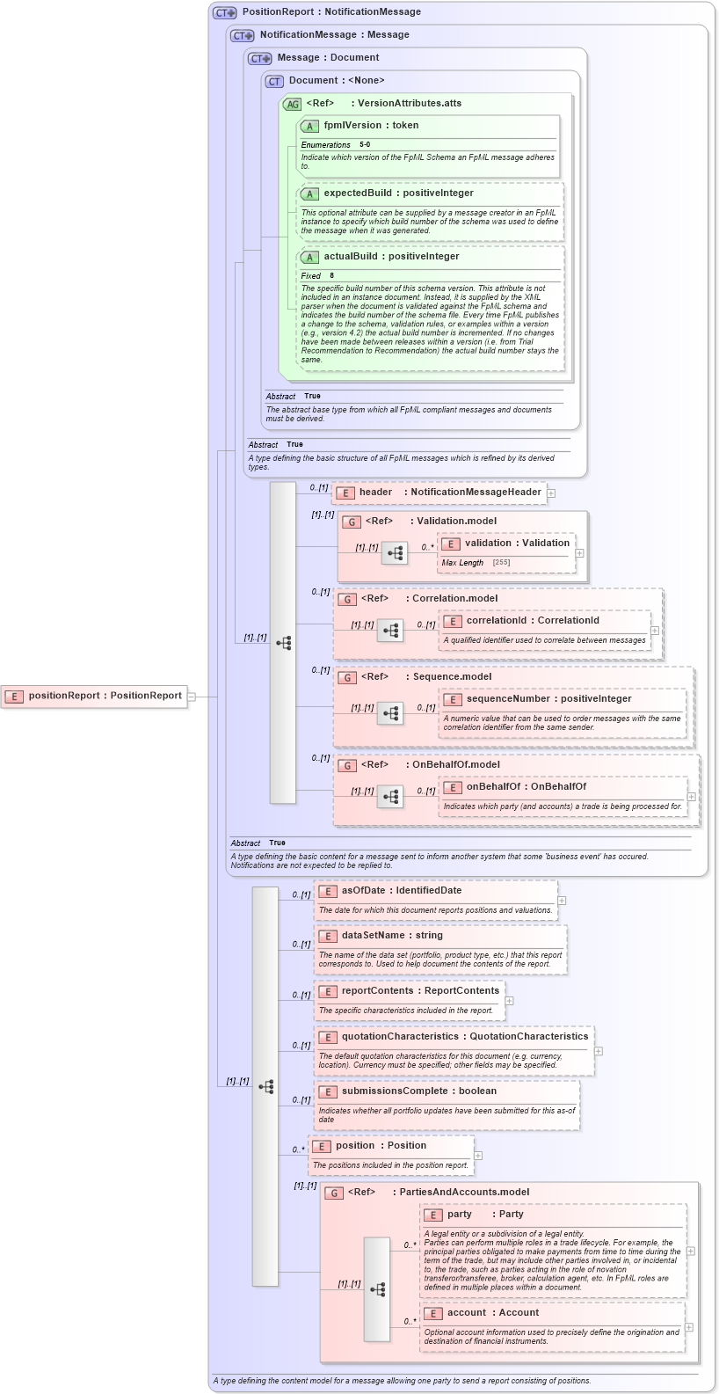The height and width of the screenshot is (1394, 719).
Task: Click the sequence icon inside Validation.model
Action: [x=395, y=553]
